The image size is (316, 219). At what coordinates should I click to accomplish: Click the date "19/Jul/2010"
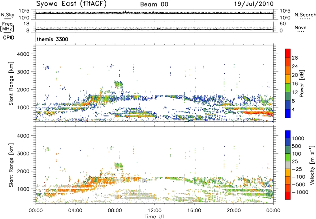(x=254, y=4)
